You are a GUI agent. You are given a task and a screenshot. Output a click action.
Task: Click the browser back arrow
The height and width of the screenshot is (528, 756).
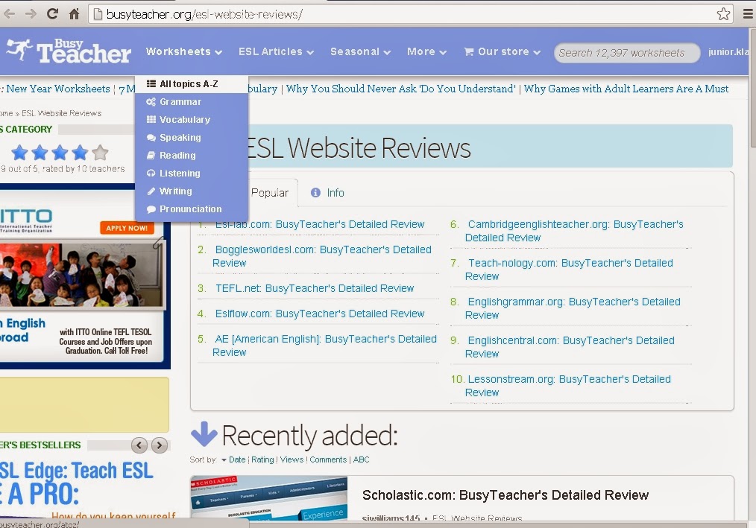click(x=9, y=14)
